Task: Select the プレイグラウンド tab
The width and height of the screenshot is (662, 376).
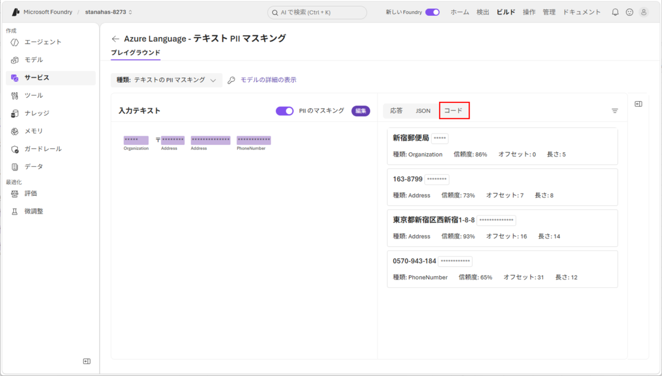Action: point(135,53)
